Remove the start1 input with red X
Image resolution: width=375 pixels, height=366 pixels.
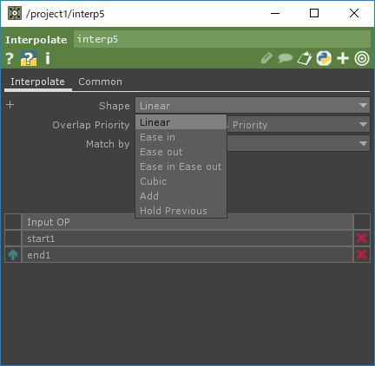pos(362,239)
